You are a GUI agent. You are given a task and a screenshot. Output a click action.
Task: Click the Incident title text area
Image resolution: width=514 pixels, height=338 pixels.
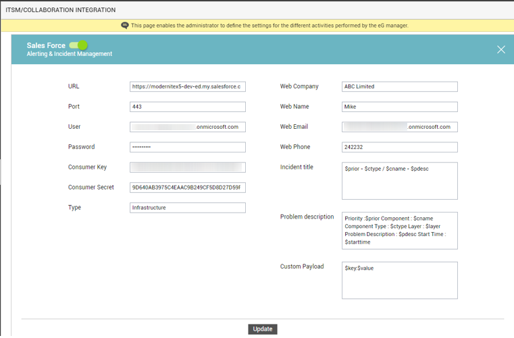coord(400,181)
